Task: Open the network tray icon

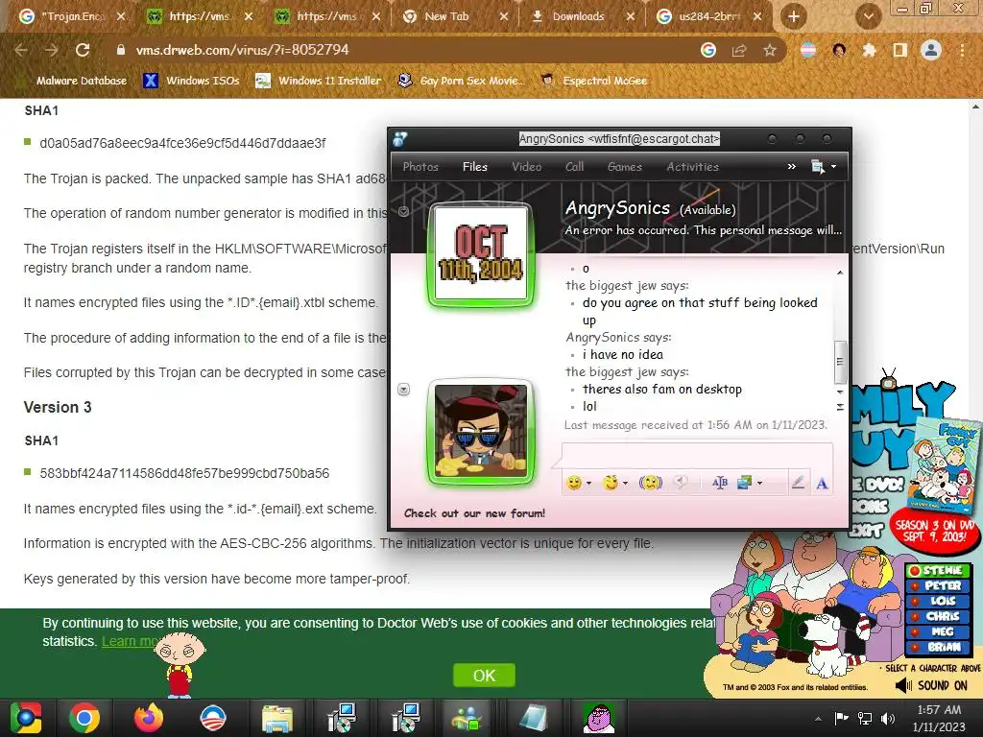Action: (x=865, y=718)
